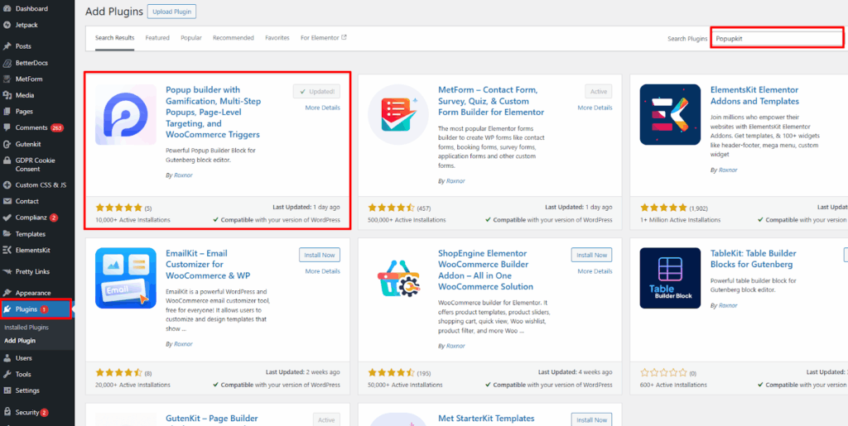Click Install Now for ShopEngine

coord(591,255)
